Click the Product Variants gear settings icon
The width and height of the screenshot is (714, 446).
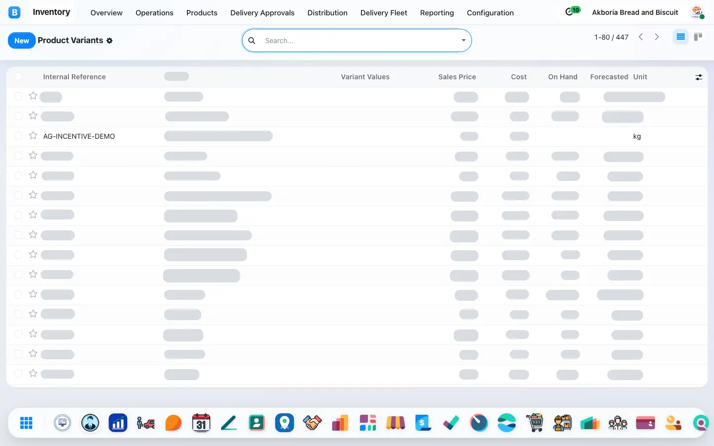tap(110, 41)
